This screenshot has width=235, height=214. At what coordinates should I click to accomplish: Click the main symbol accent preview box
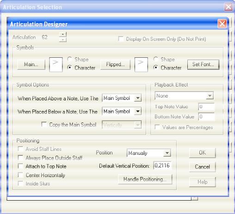click(x=56, y=65)
